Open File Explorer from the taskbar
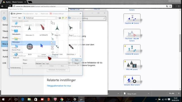Image resolution: width=182 pixels, height=102 pixels. (x=29, y=99)
